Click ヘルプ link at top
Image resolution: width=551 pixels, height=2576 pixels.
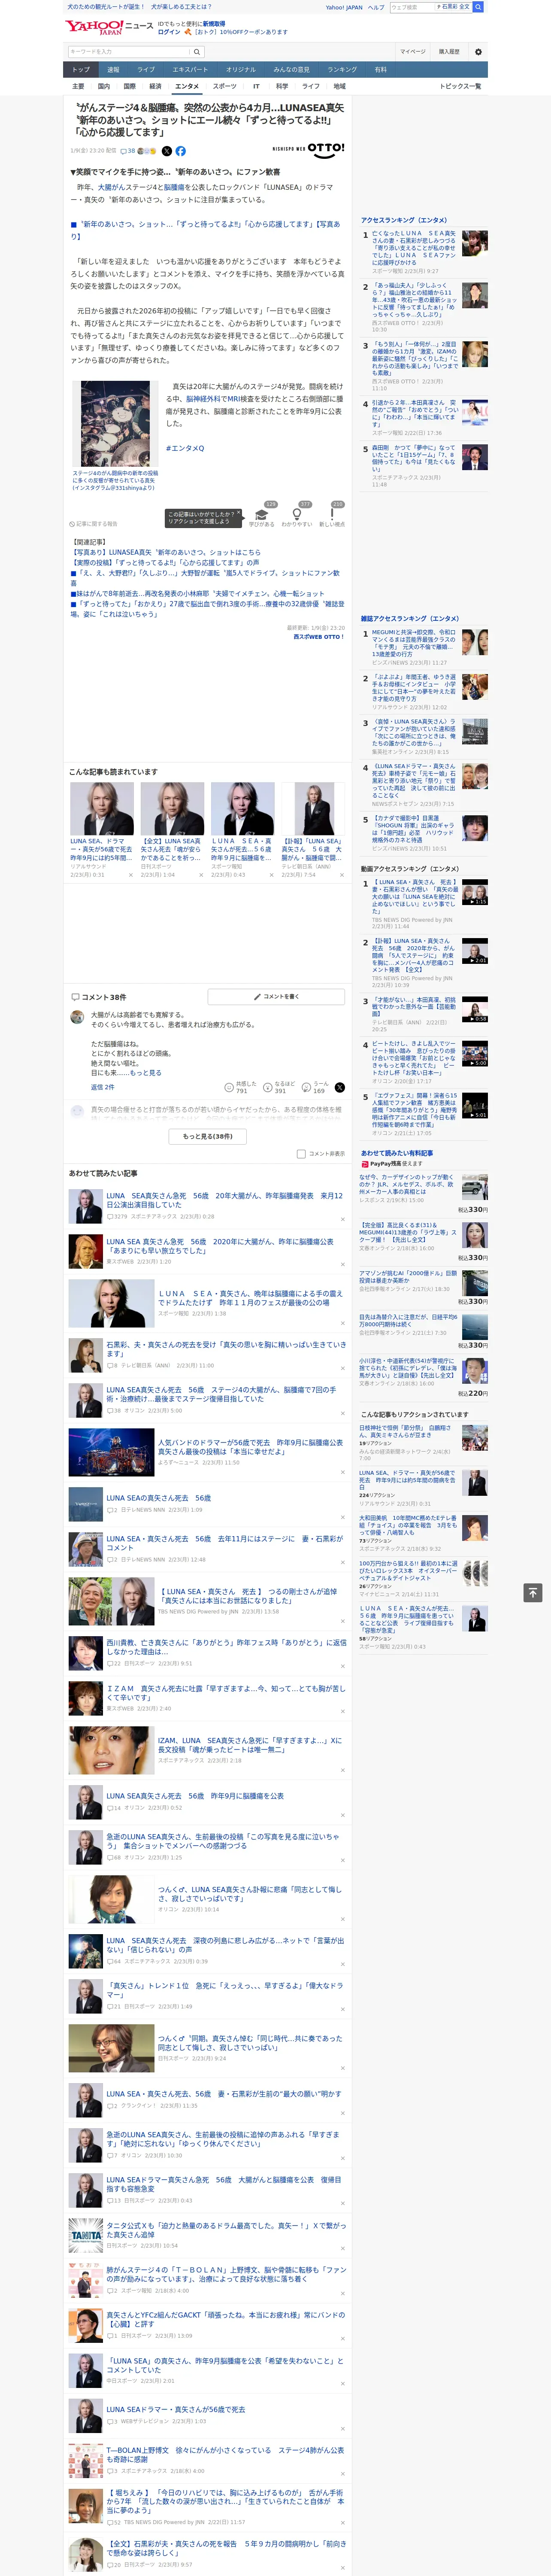(376, 7)
